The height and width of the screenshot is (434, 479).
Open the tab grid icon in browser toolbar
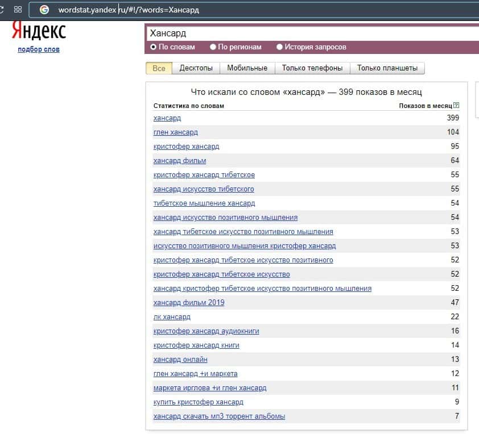click(x=18, y=10)
